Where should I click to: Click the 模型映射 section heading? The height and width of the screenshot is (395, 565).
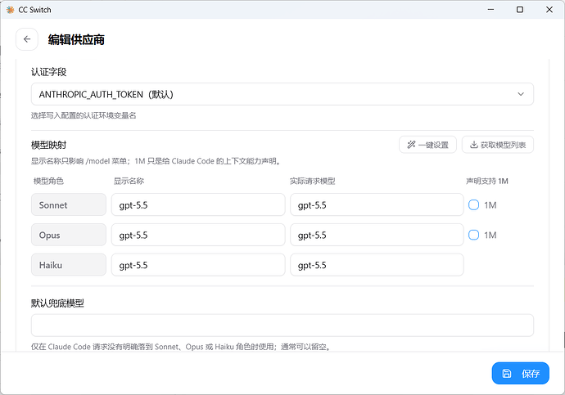tap(48, 145)
